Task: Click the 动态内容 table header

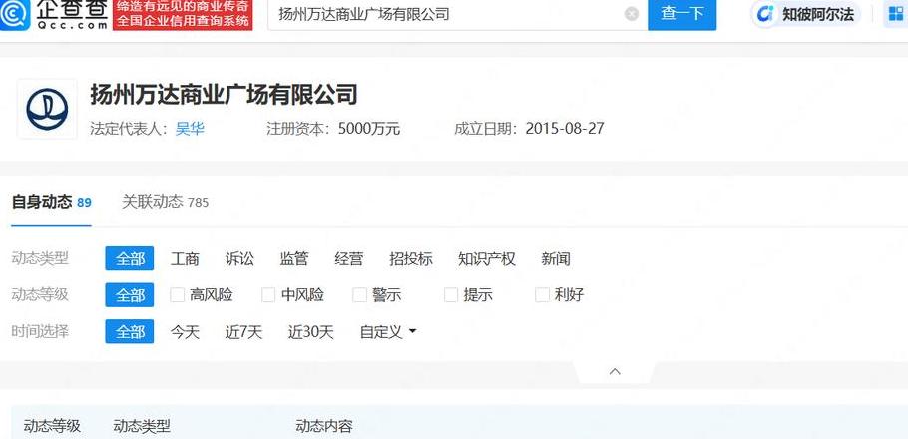Action: (324, 427)
